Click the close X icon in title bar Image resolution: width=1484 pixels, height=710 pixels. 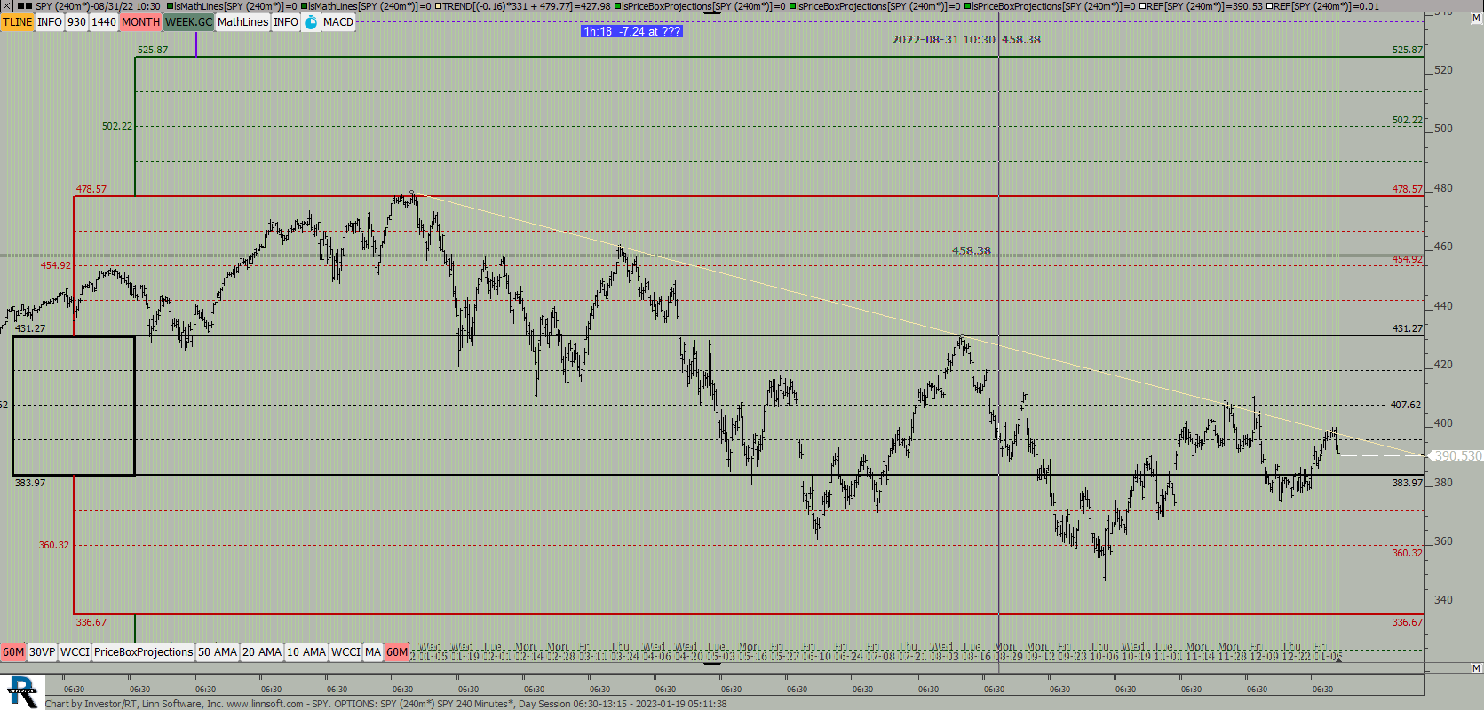point(6,6)
